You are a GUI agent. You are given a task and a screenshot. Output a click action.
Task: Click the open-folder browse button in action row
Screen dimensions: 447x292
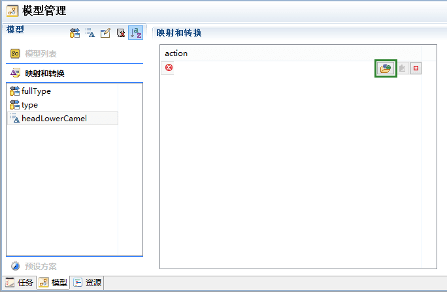(x=386, y=68)
